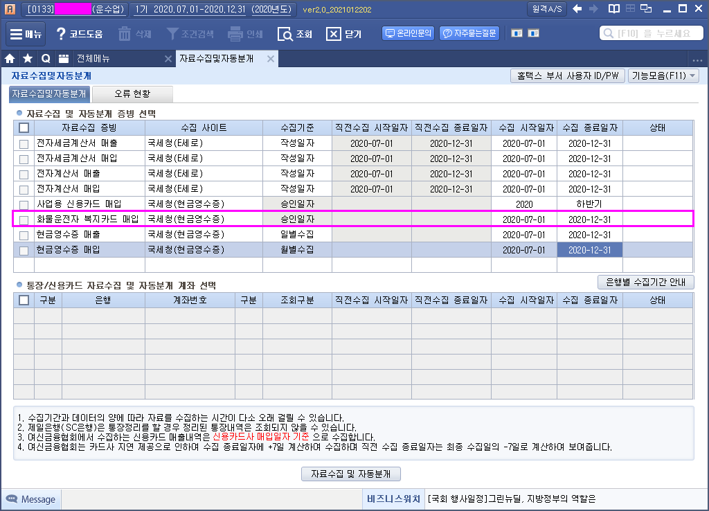Open 온라인문의 online inquiry
This screenshot has width=709, height=511.
(408, 33)
